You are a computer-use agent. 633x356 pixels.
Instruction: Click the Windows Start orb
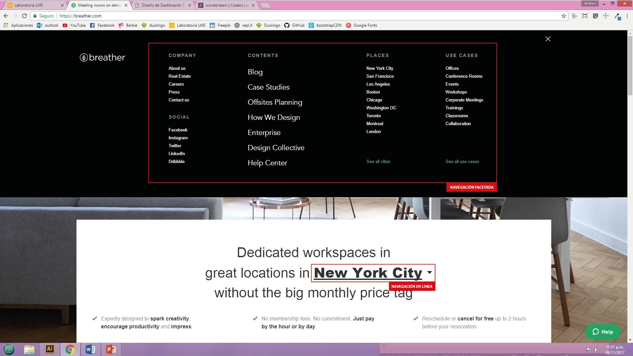point(9,349)
